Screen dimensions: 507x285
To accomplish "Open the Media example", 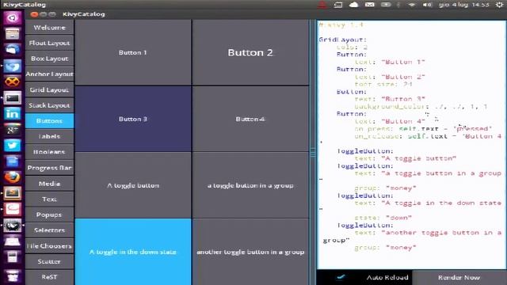I will (x=49, y=184).
